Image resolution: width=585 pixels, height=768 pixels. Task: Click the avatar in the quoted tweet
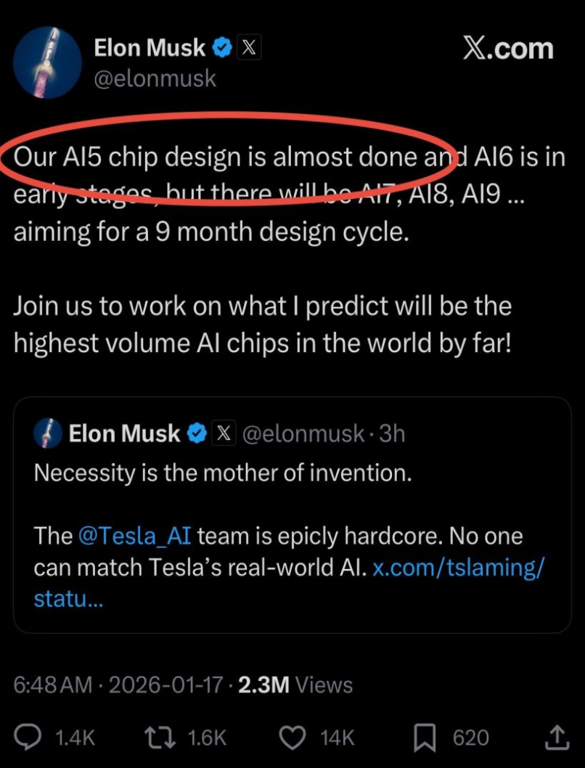point(47,433)
